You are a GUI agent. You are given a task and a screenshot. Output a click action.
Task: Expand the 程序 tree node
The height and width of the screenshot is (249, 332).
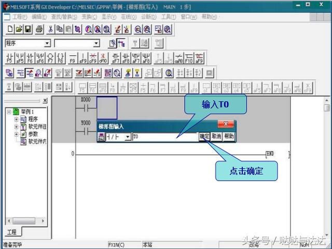16,119
